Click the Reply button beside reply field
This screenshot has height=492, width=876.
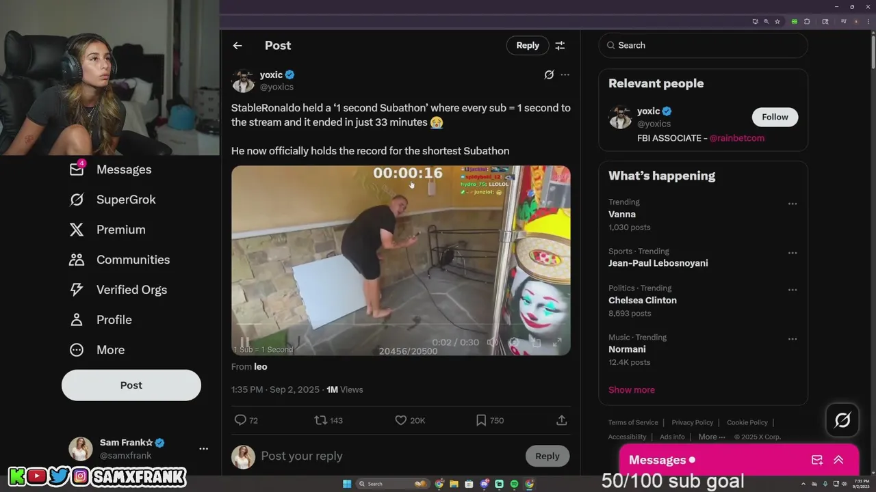click(x=547, y=456)
